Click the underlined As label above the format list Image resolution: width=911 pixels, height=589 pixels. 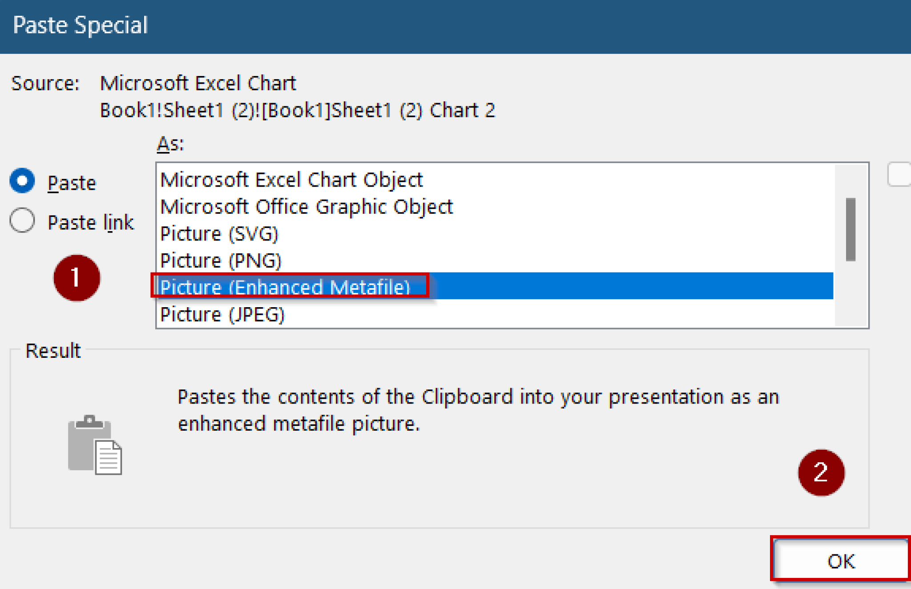(x=169, y=144)
